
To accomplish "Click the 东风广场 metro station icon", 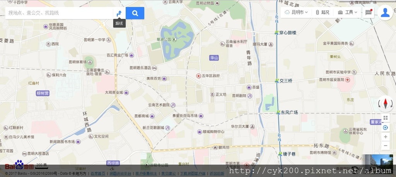I will click(278, 112).
